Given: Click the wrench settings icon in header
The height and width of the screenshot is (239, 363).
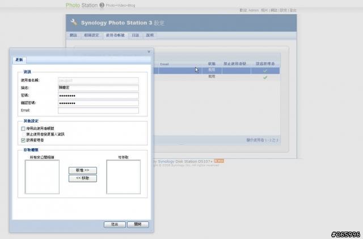Looking at the screenshot, I should click(74, 22).
